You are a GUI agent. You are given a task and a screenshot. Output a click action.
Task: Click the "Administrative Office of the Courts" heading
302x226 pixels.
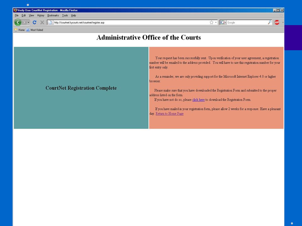click(149, 37)
